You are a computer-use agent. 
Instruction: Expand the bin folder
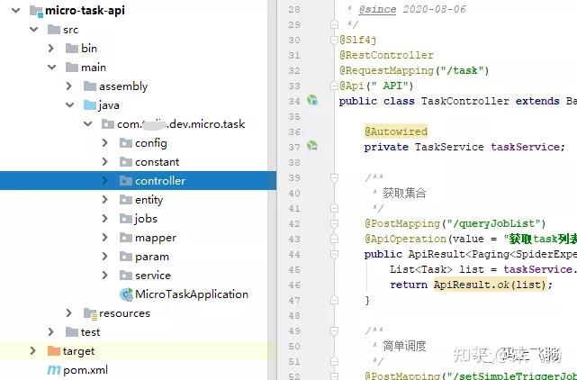[x=51, y=49]
